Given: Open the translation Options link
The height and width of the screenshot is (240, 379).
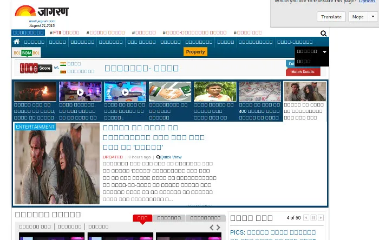Looking at the screenshot, I should tap(367, 2).
